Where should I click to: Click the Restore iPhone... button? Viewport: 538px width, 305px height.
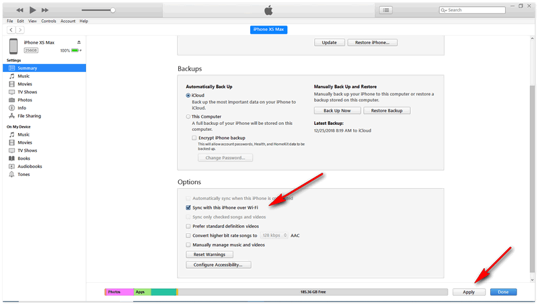[x=373, y=43]
